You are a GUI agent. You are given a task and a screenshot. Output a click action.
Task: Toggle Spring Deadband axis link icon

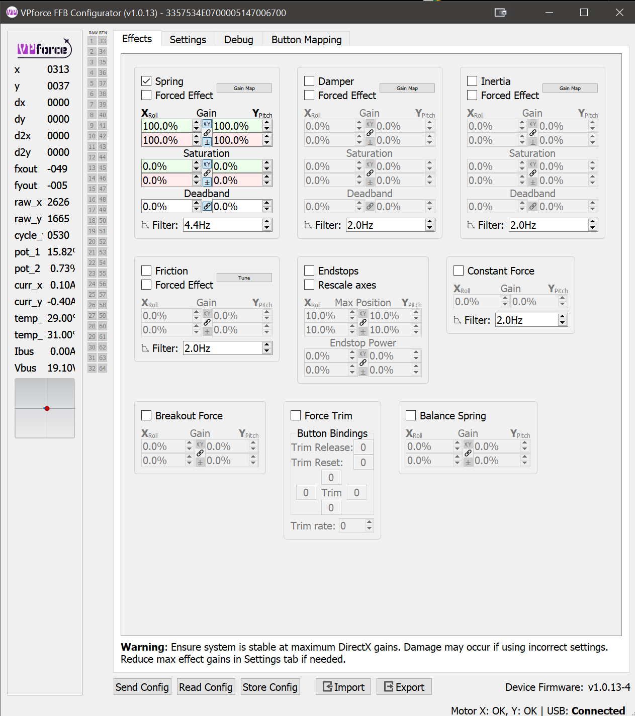[x=207, y=206]
